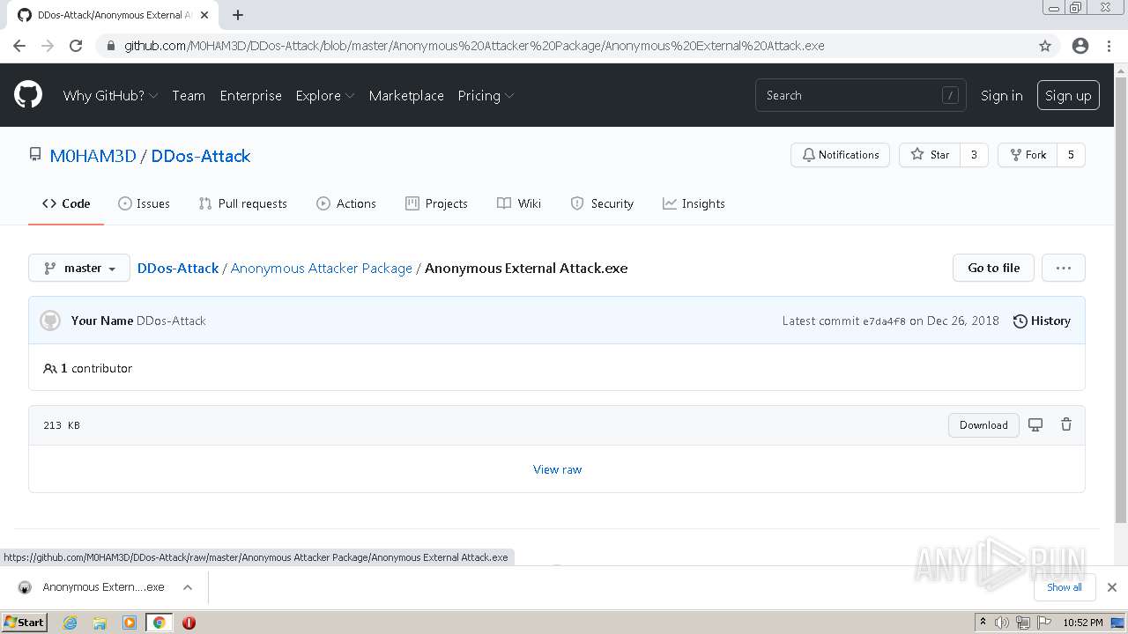
Task: Open the Actions tab
Action: (346, 203)
